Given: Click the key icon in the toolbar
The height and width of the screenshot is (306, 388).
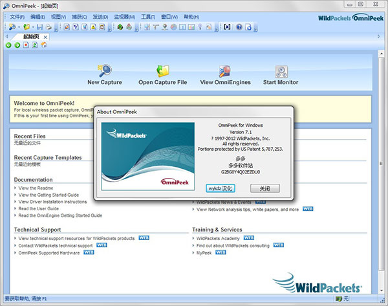Looking at the screenshot, I should [x=200, y=27].
